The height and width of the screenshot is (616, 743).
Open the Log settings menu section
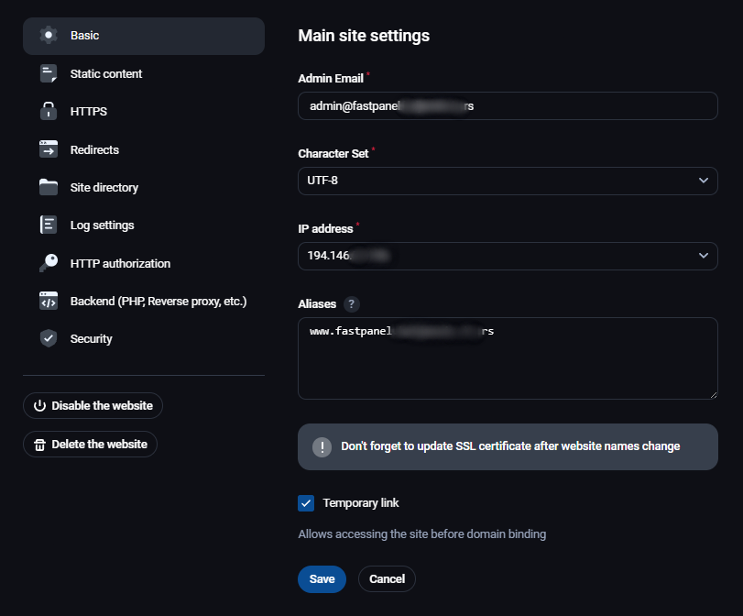(102, 225)
